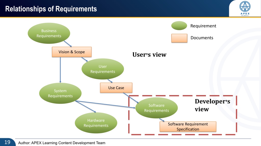
Task: Select the Vision & Scope document box
Action: click(72, 52)
